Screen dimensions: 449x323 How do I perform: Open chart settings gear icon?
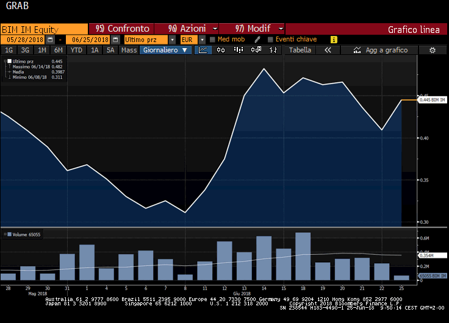pyautogui.click(x=433, y=50)
